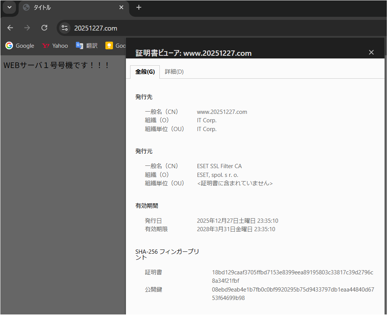This screenshot has width=388, height=316.
Task: Go back using the back arrow
Action: tap(10, 28)
